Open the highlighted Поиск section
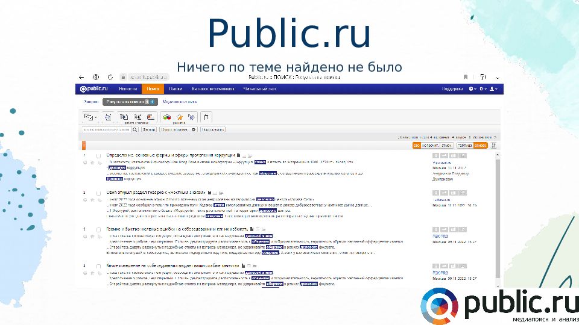Image resolution: width=579 pixels, height=325 pixels. [153, 89]
